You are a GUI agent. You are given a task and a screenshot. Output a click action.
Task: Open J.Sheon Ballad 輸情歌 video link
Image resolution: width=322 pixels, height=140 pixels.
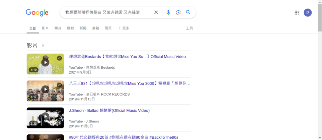pos(109,111)
